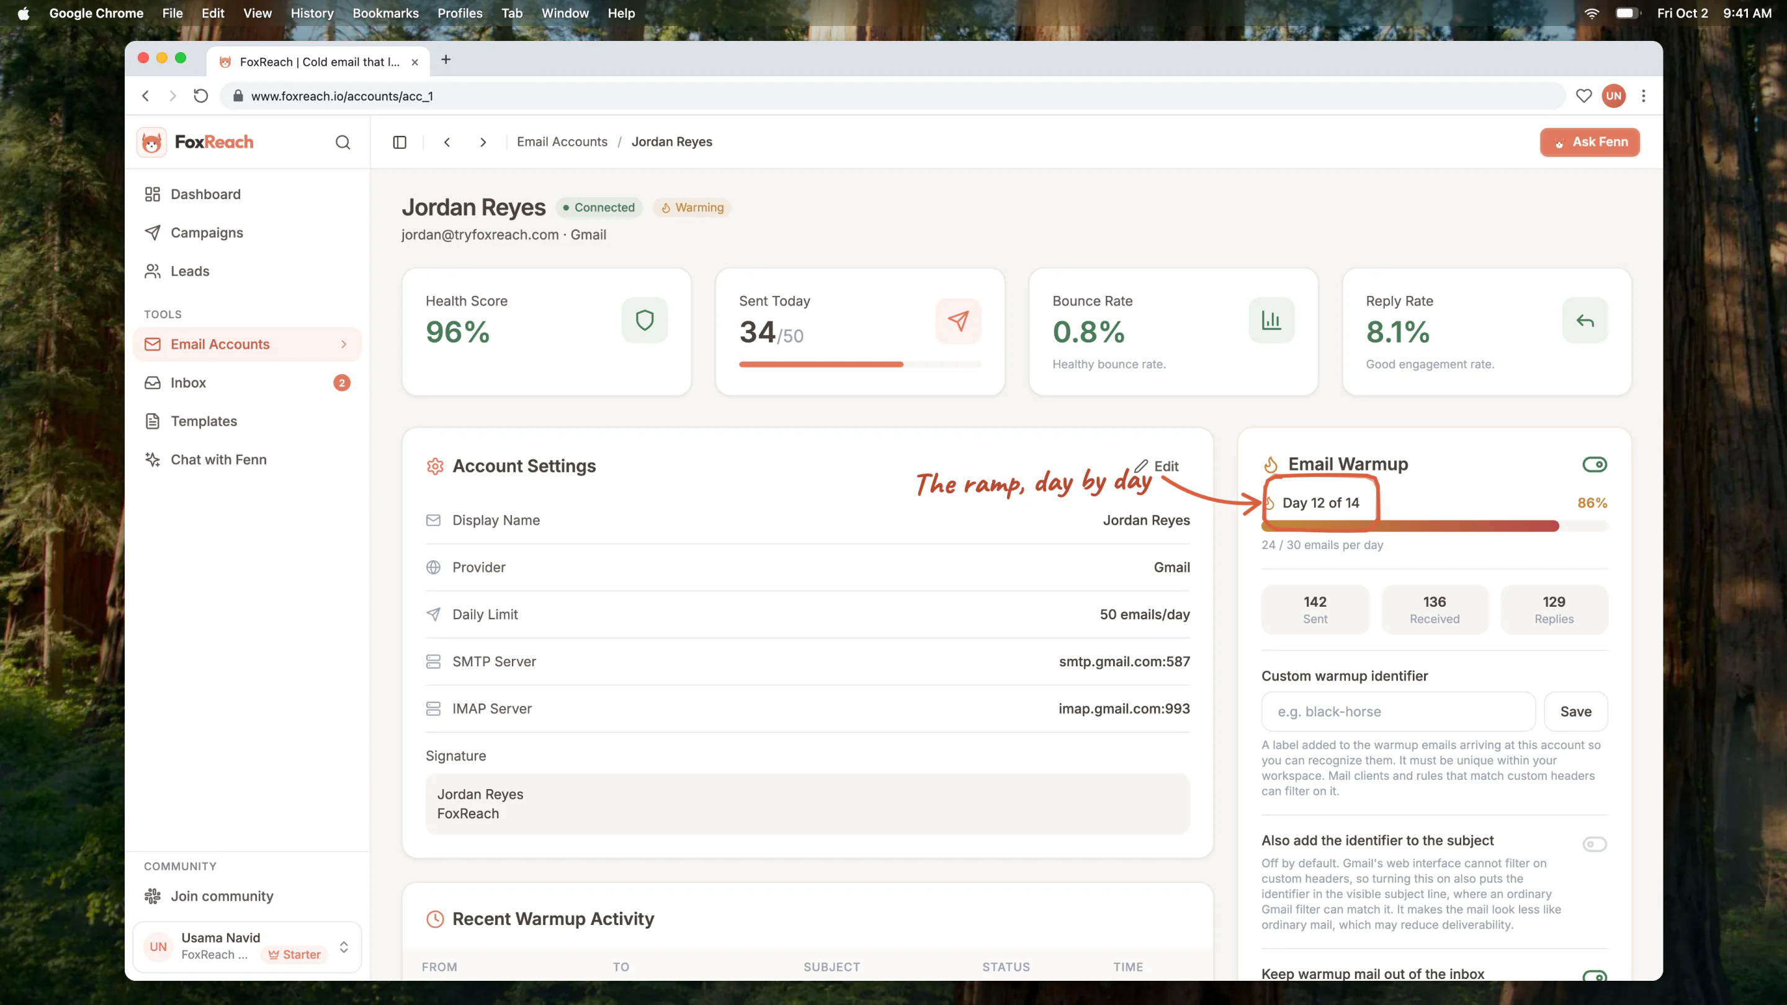Image resolution: width=1787 pixels, height=1005 pixels.
Task: Click the Bounce Rate chart icon
Action: [x=1271, y=319]
